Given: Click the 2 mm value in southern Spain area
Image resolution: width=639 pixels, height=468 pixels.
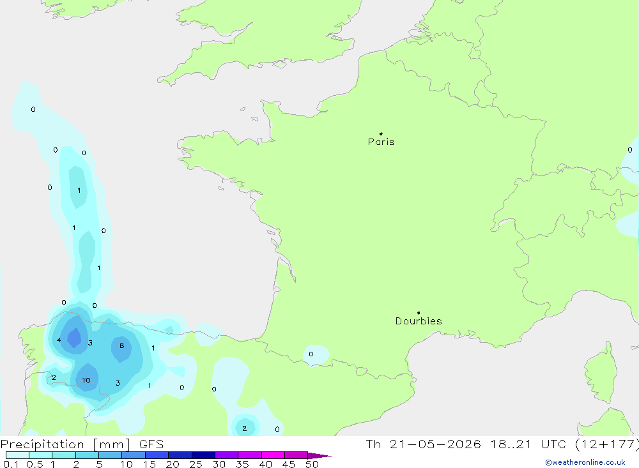Looking at the screenshot, I should (x=244, y=428).
